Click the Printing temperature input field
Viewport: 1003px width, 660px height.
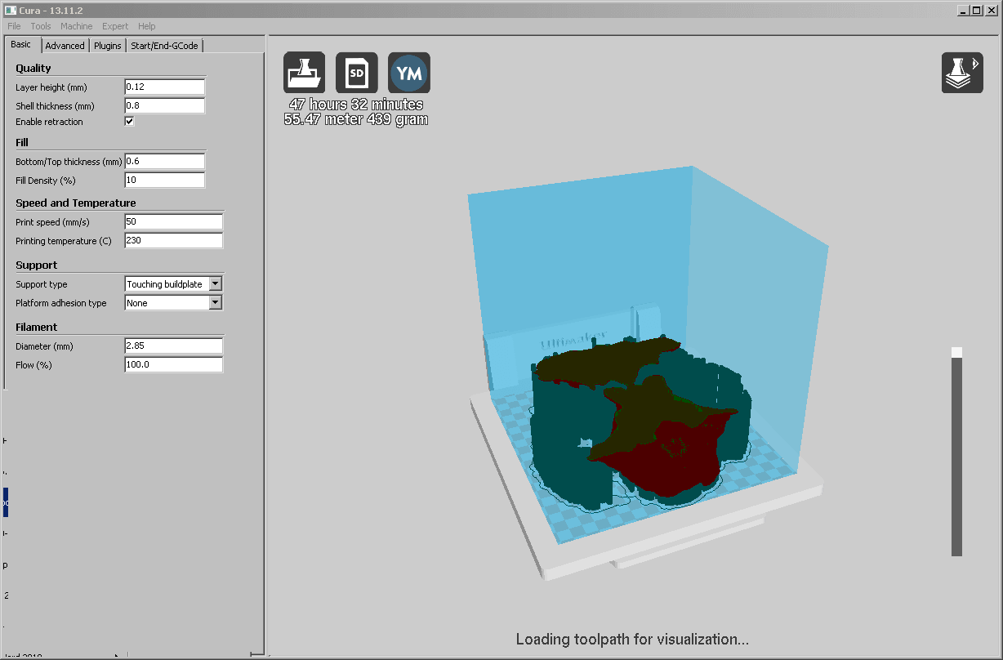click(173, 240)
